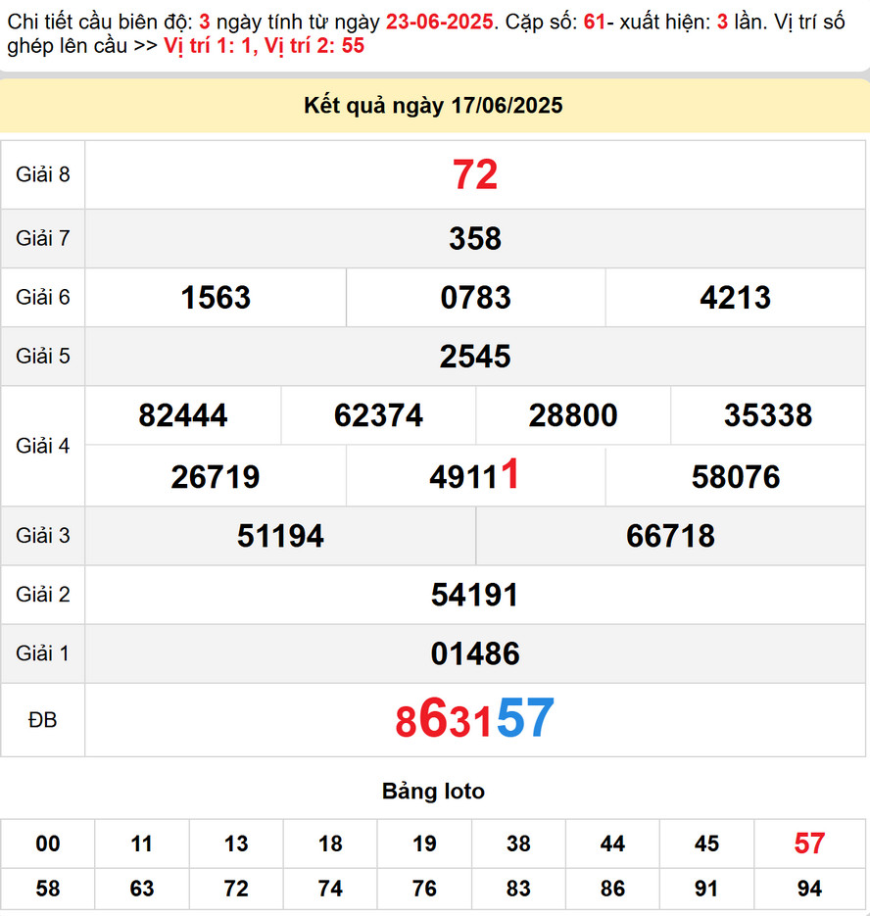The width and height of the screenshot is (870, 916).
Task: Click loto cell 13
Action: pos(236,844)
